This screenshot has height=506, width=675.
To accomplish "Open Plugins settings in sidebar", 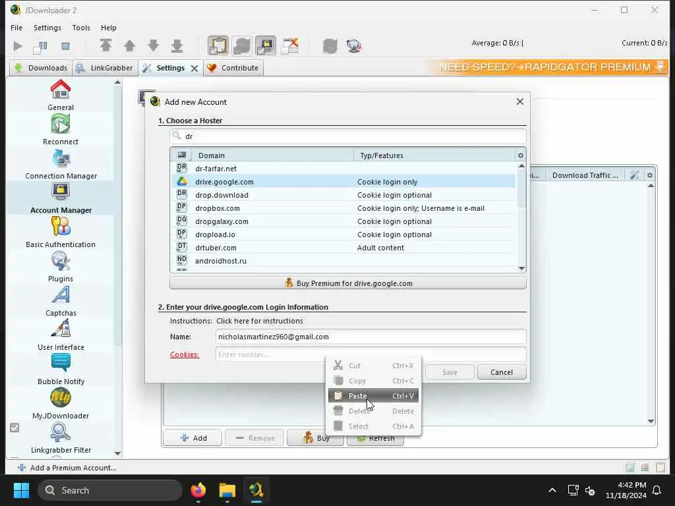I will pos(61,267).
